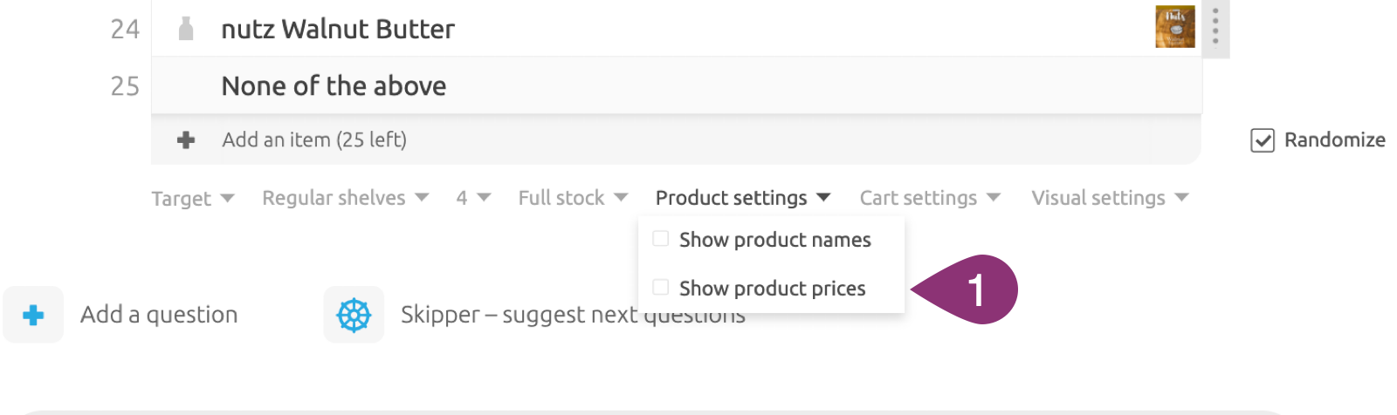Viewport: 1397px width, 415px height.
Task: Select the None of the above item
Action: [x=334, y=86]
